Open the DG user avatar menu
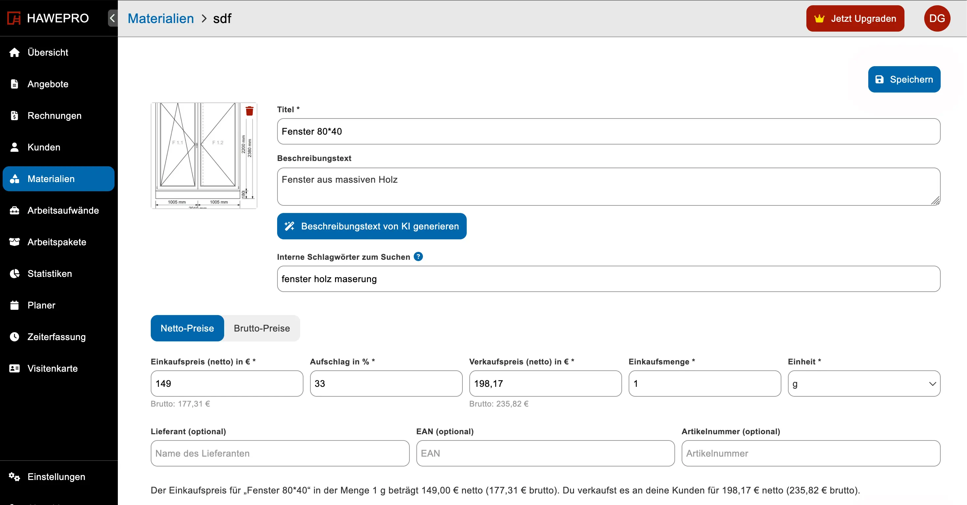967x505 pixels. tap(937, 18)
